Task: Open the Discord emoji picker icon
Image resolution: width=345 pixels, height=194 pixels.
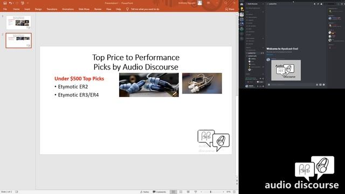Action: coord(323,85)
